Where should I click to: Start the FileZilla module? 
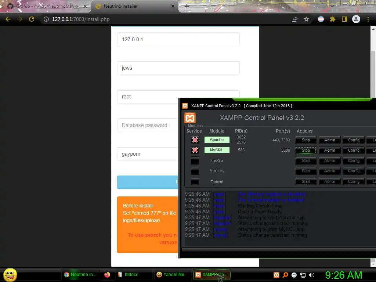click(x=306, y=161)
